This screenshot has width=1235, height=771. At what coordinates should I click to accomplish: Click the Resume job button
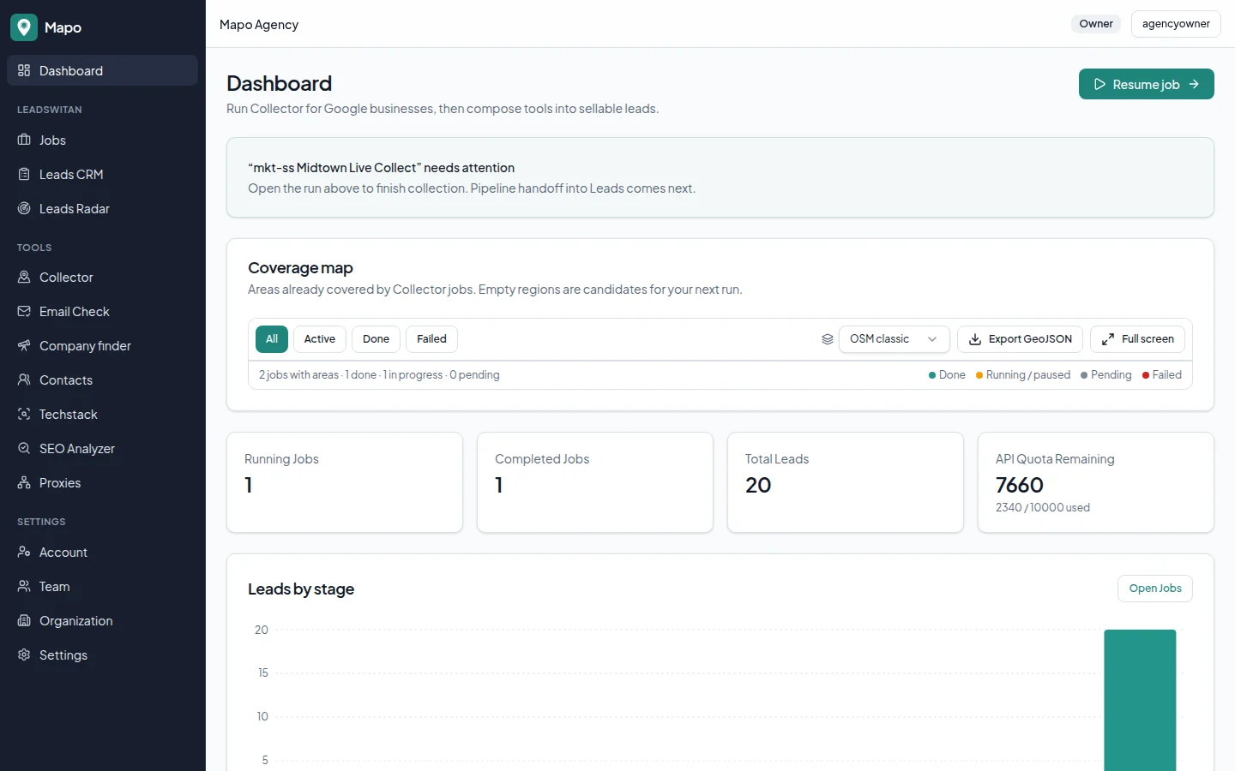point(1146,84)
